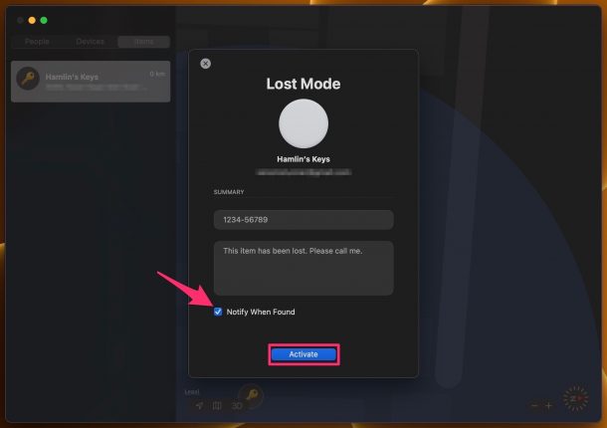Click the blue Activate button
Viewport: 607px width, 428px height.
303,354
